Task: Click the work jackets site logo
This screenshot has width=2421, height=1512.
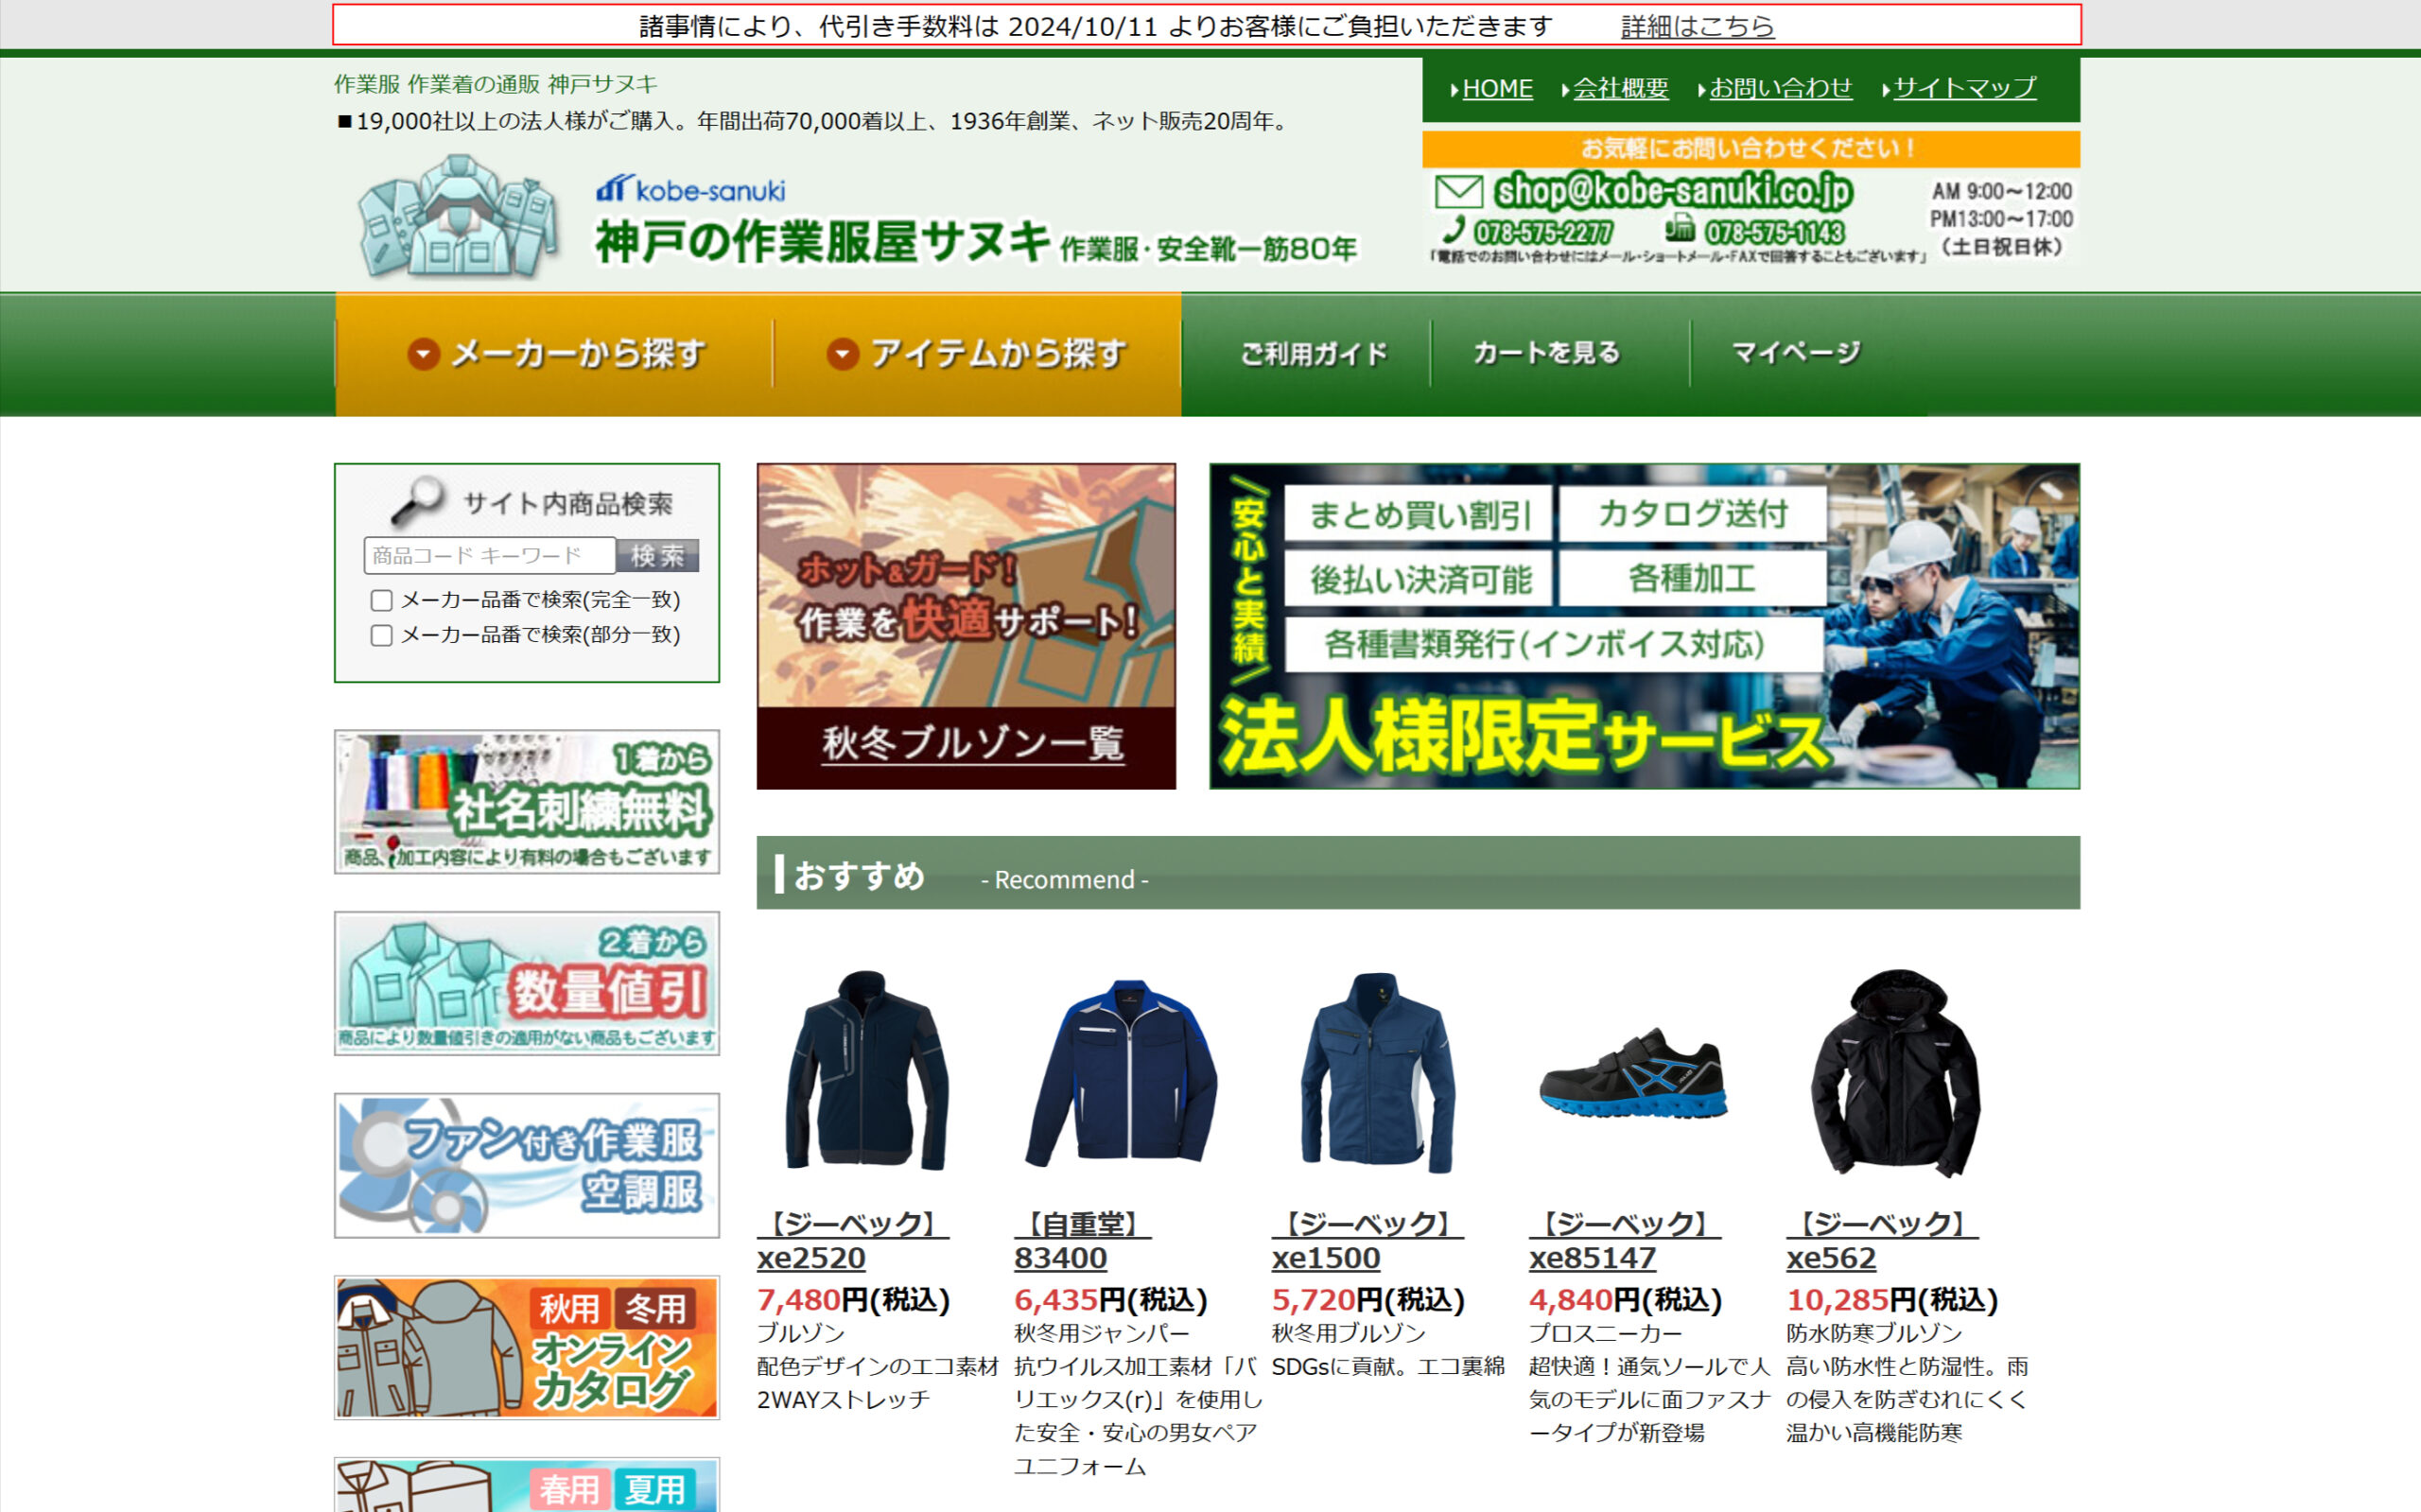Action: (x=459, y=217)
